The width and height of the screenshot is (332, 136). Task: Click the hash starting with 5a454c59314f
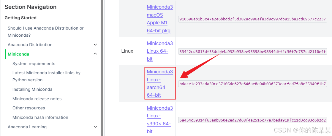(253, 120)
